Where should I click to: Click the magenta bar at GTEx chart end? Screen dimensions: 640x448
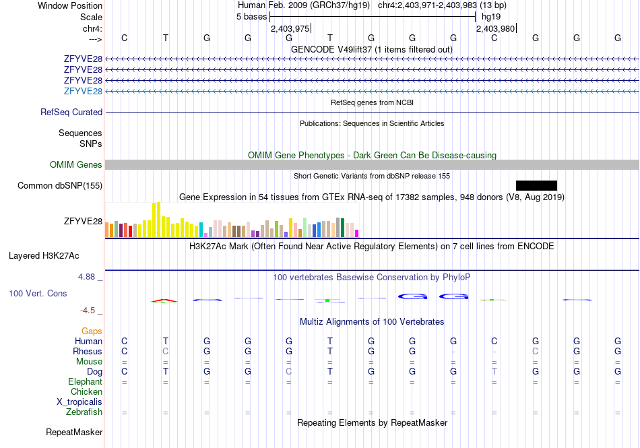click(x=357, y=234)
